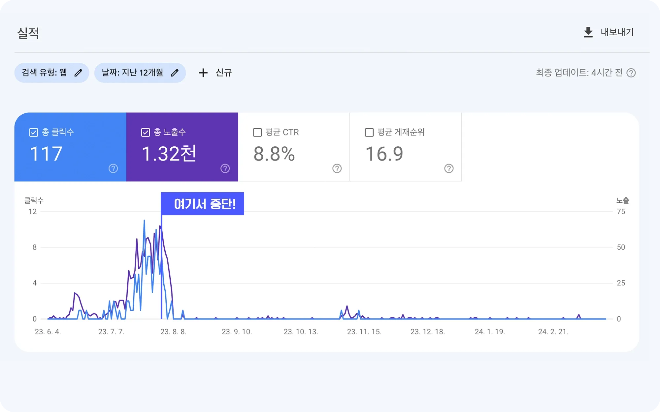This screenshot has width=660, height=412.
Task: Open help icon in 총 노출수 card
Action: tap(225, 168)
